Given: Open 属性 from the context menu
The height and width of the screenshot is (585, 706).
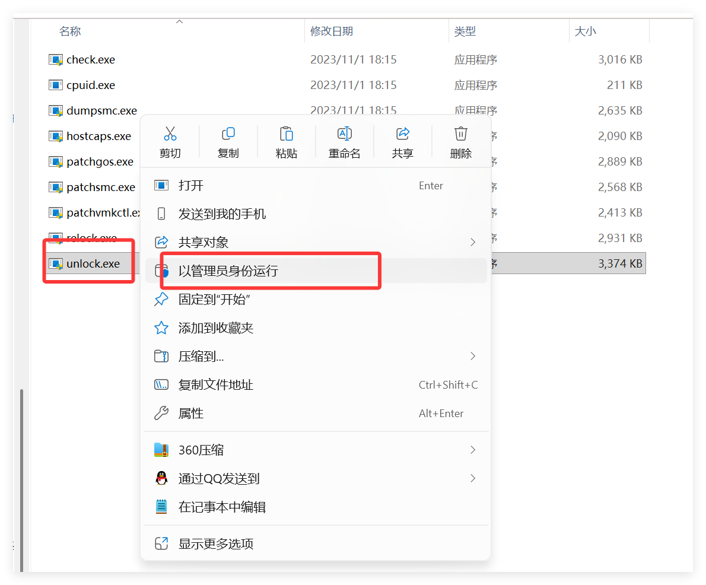Looking at the screenshot, I should click(316, 413).
